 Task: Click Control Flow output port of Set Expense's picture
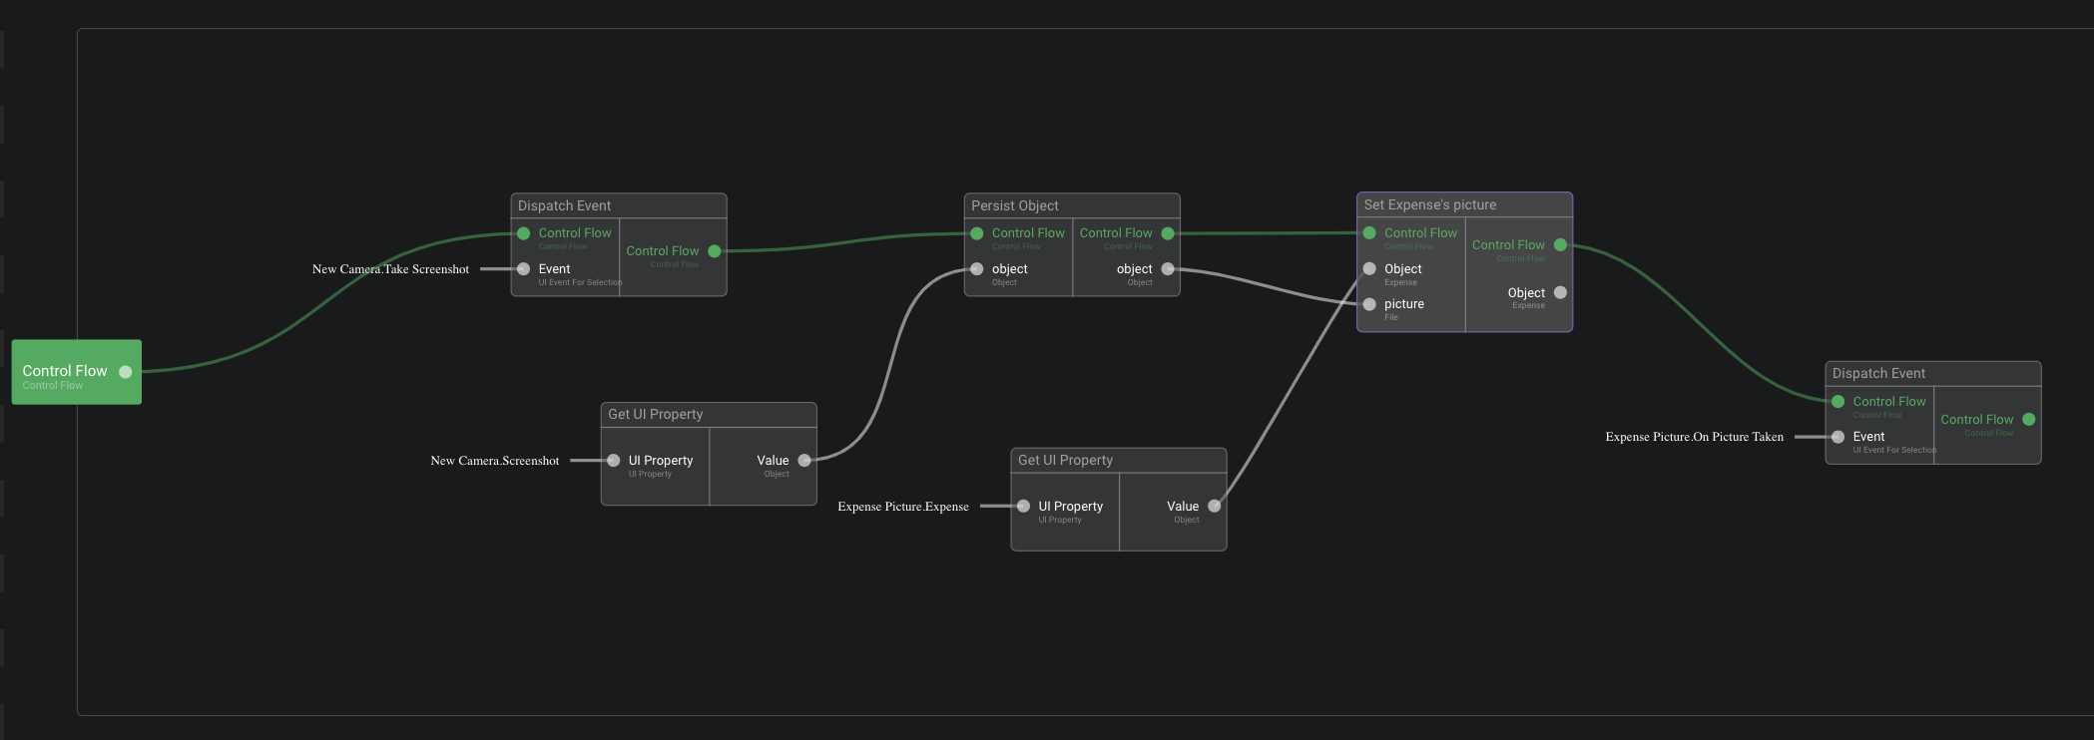point(1560,245)
